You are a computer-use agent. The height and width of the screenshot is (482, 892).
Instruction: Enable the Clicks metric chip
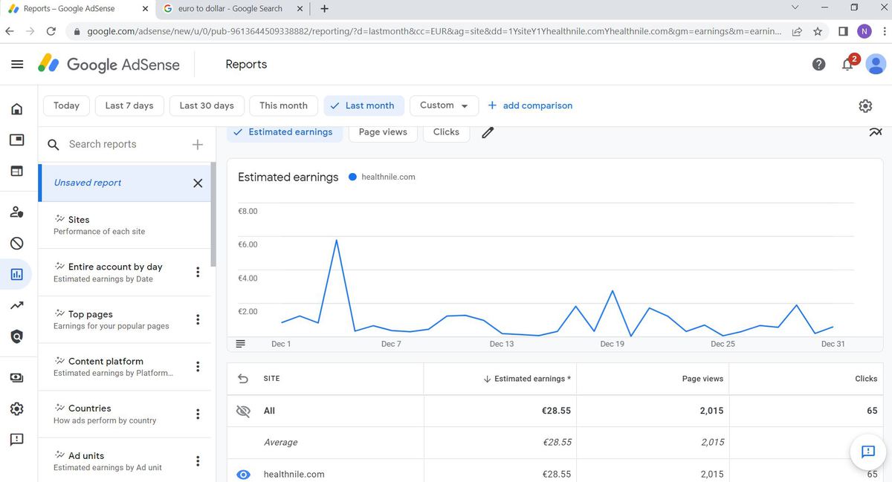point(446,132)
